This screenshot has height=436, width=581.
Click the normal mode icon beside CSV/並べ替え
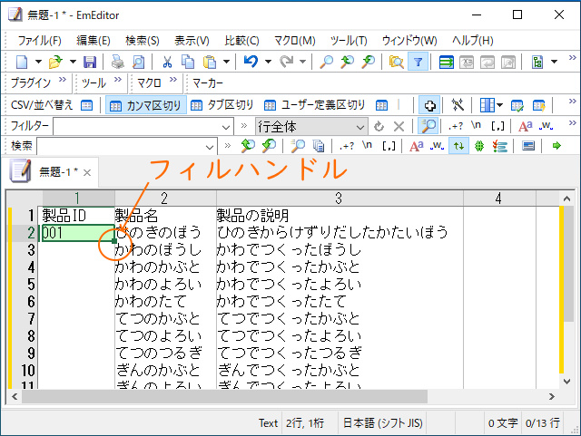point(87,105)
